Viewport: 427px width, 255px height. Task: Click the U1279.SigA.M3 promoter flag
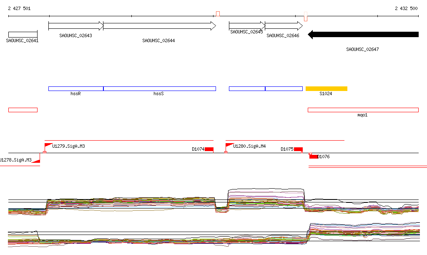[48, 147]
